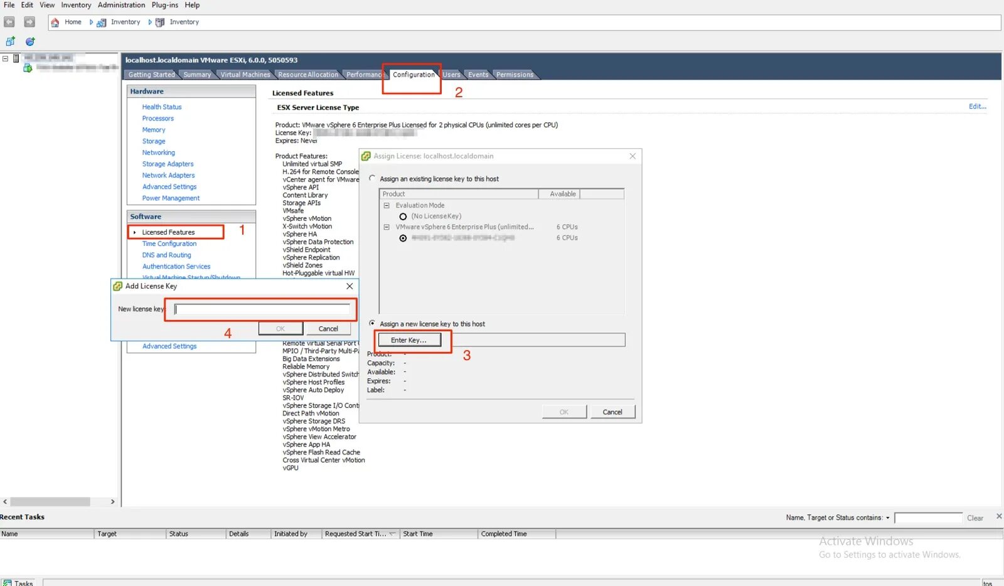Click the Enter Key... button

(409, 340)
